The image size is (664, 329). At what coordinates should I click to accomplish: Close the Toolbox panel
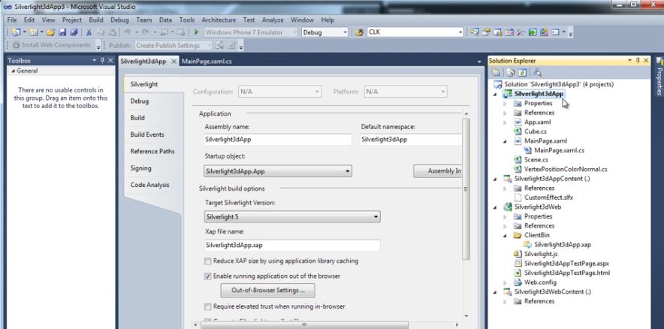tap(110, 61)
